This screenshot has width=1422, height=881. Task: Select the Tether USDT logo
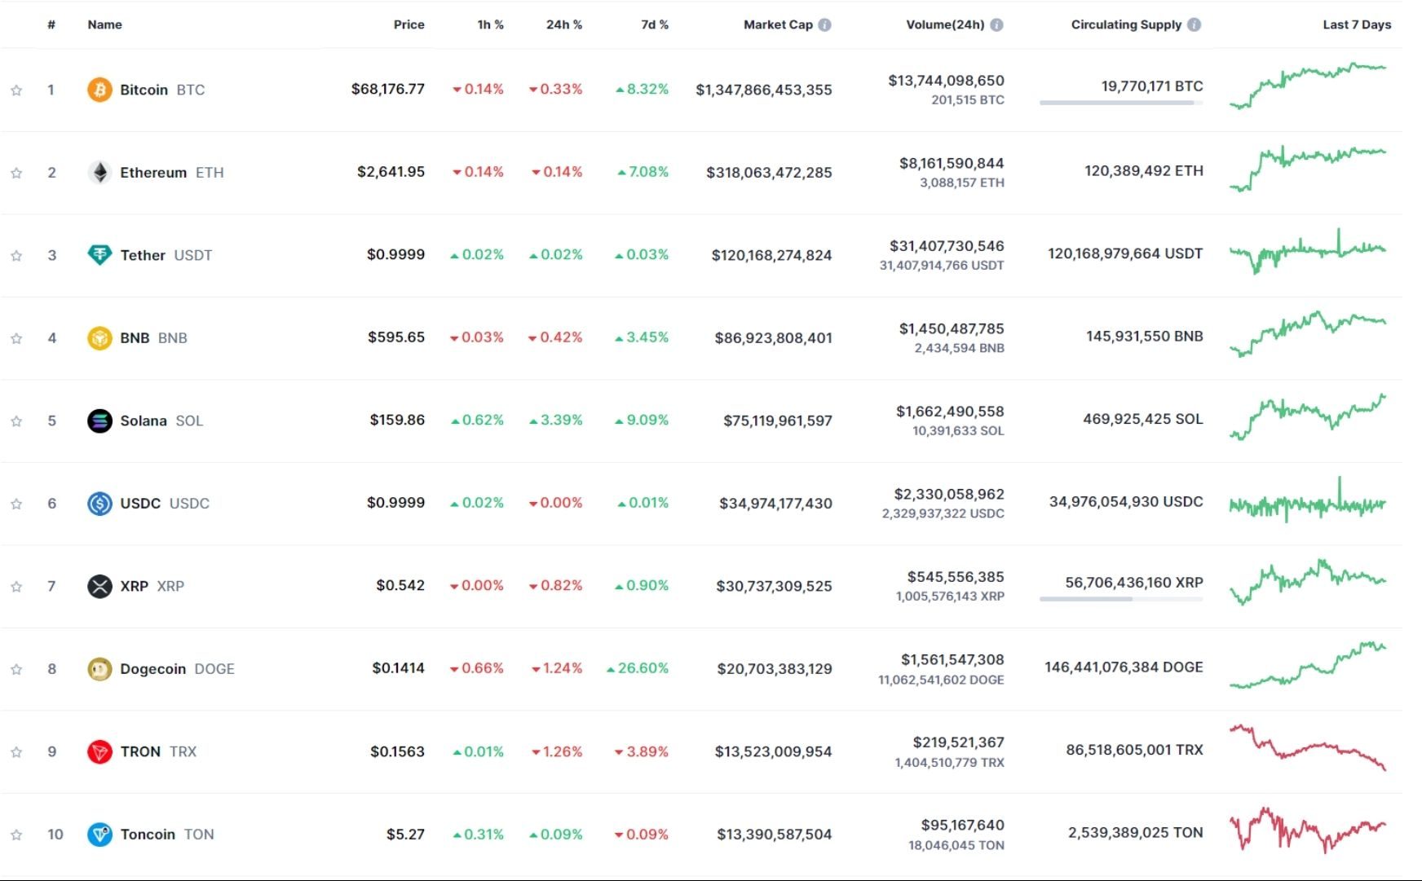tap(99, 254)
